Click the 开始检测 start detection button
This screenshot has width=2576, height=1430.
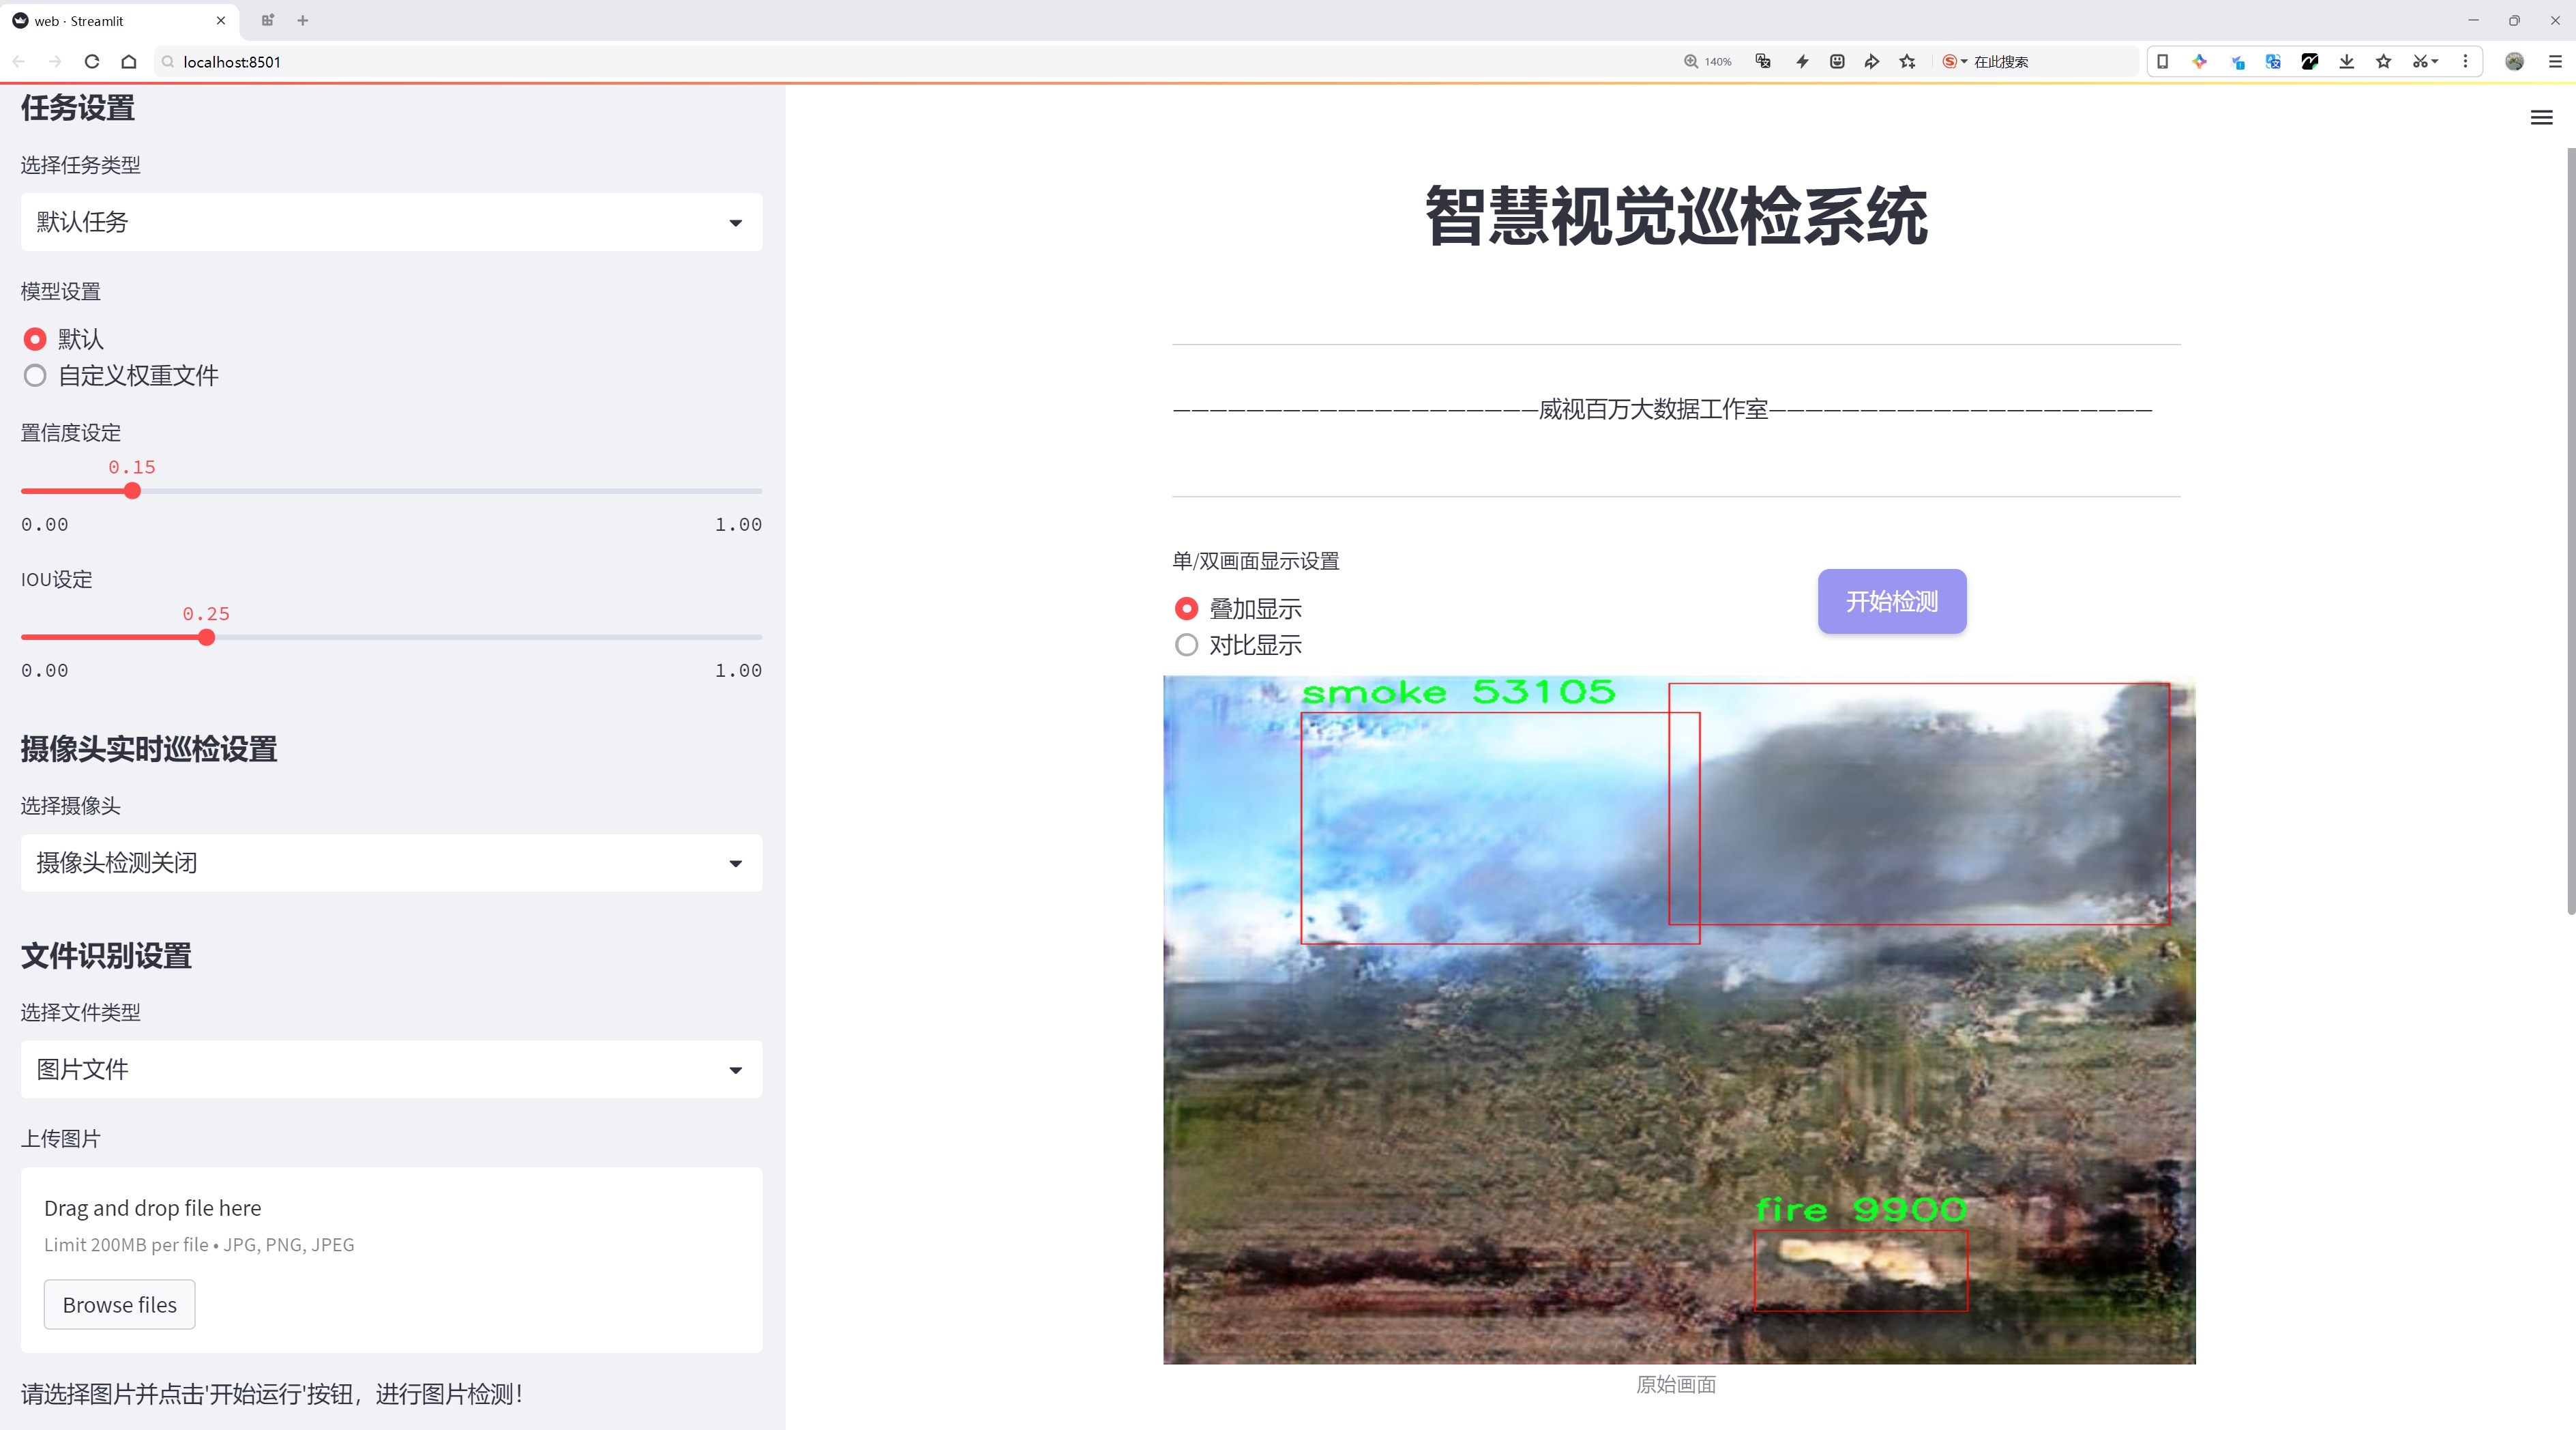click(1892, 601)
